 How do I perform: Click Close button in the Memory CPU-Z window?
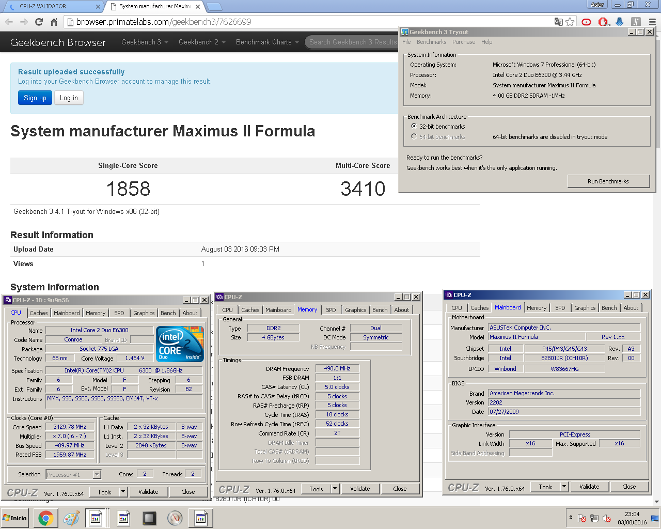[400, 489]
